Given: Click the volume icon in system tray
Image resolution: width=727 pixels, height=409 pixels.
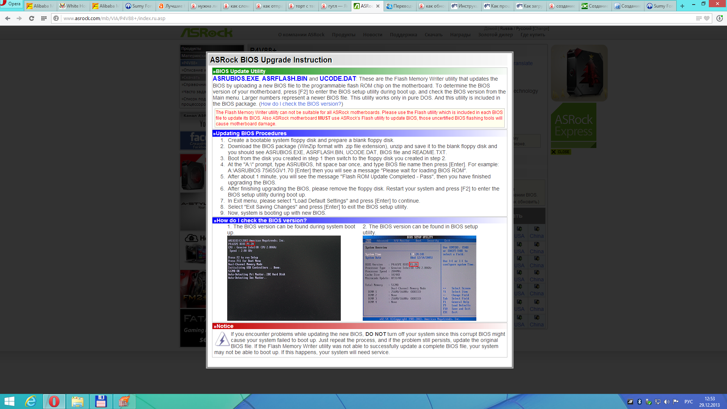Looking at the screenshot, I should coord(666,402).
